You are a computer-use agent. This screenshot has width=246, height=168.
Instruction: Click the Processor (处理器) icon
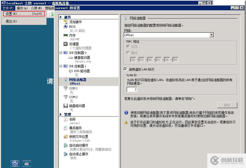click(x=66, y=44)
